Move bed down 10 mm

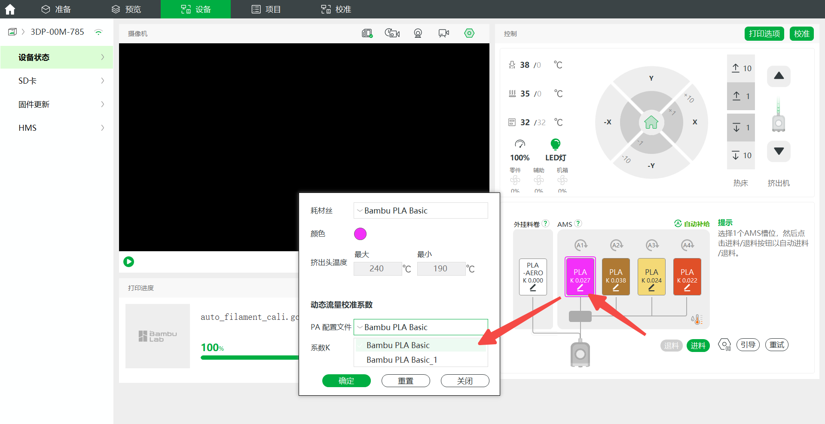[741, 155]
